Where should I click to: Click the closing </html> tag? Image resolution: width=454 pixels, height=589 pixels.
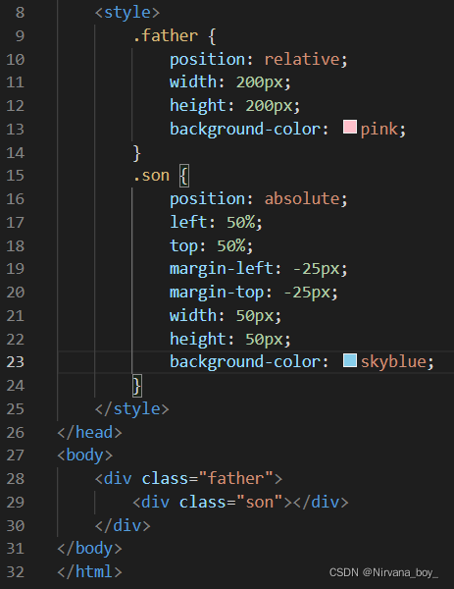click(x=89, y=571)
